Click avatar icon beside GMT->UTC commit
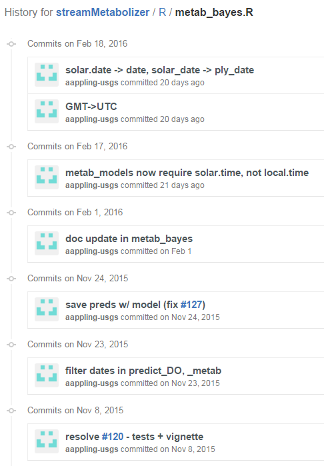Viewport: 324px width, 466px height. click(47, 111)
